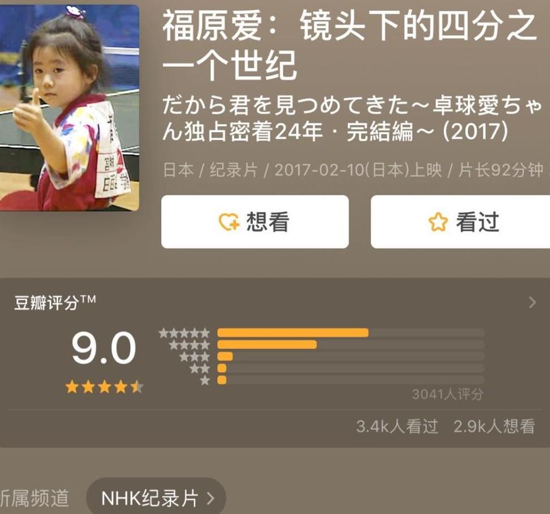The image size is (550, 514).
Task: Tap the three-star rating row icon
Action: pyautogui.click(x=195, y=357)
